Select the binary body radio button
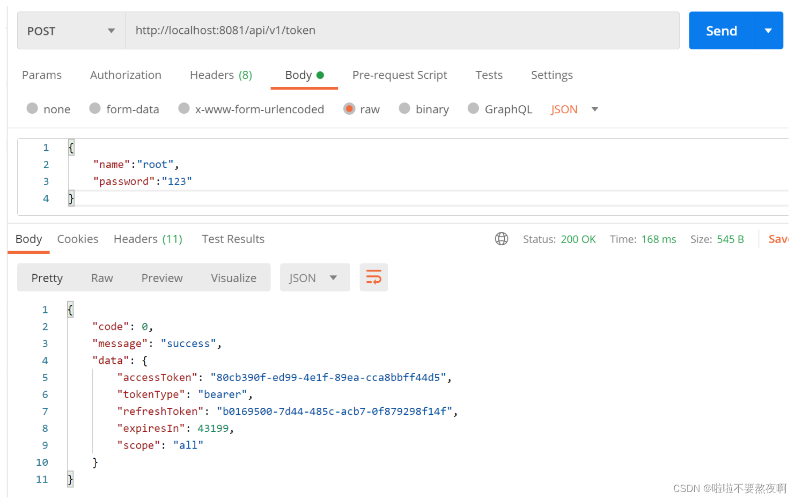Screen dimensions: 795x499 point(404,108)
